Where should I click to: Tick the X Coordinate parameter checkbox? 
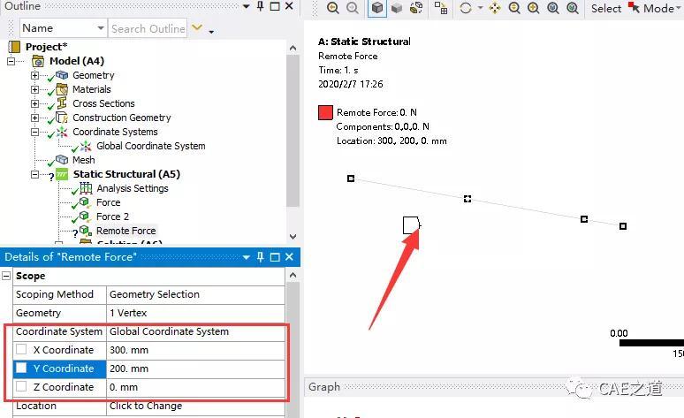(x=21, y=349)
